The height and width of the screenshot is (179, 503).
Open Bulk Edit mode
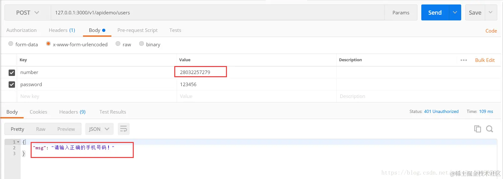pos(485,60)
